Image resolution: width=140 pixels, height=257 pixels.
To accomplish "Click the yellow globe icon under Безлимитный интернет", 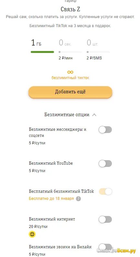I will click(32, 234).
